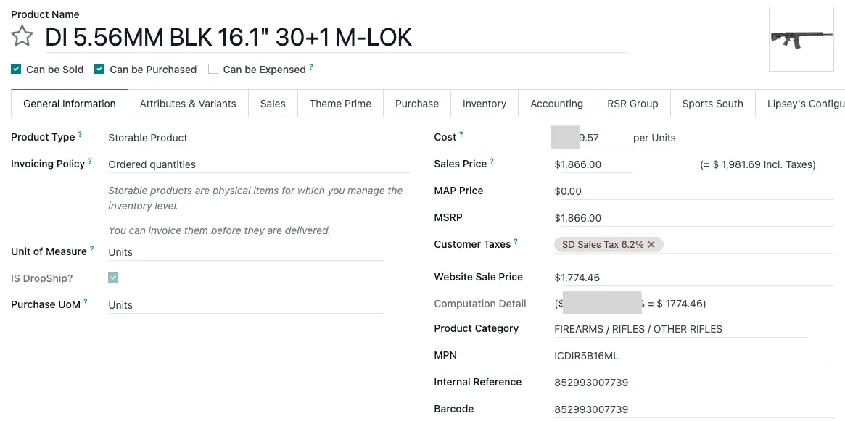Remove the SD Sales Tax 6.2% tag
845x421 pixels.
click(651, 245)
